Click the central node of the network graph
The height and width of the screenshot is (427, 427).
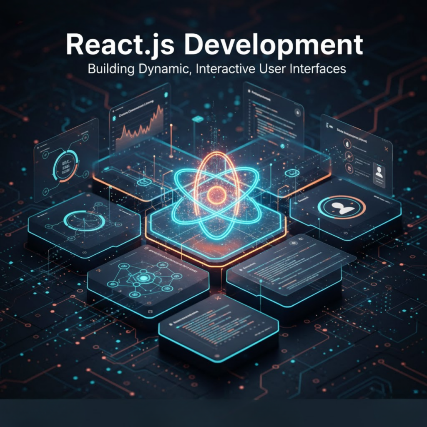click(144, 278)
